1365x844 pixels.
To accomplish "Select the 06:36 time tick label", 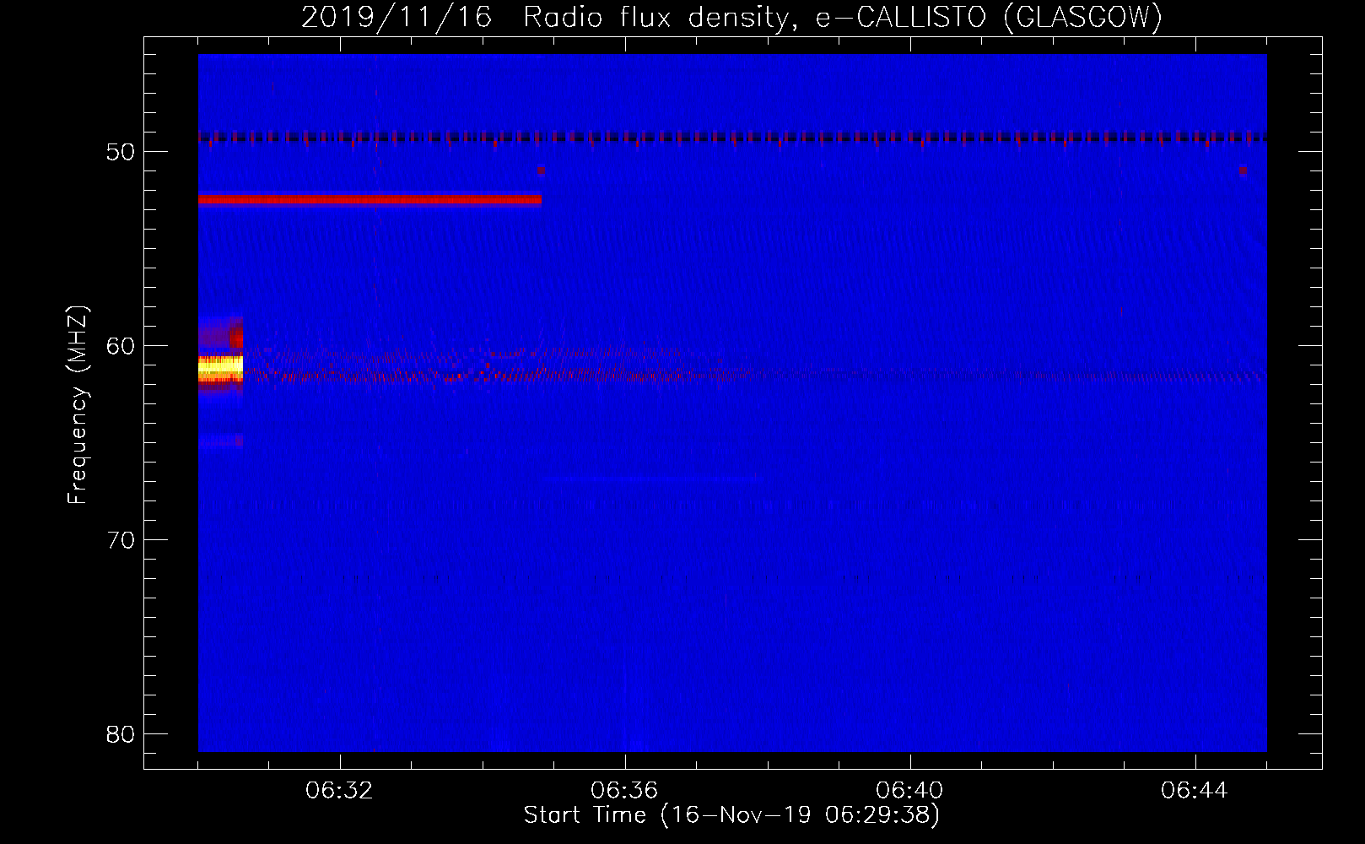I will [x=624, y=791].
